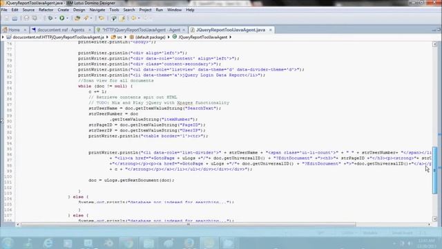This screenshot has width=442, height=249.
Task: Open the Run menu
Action: click(160, 10)
